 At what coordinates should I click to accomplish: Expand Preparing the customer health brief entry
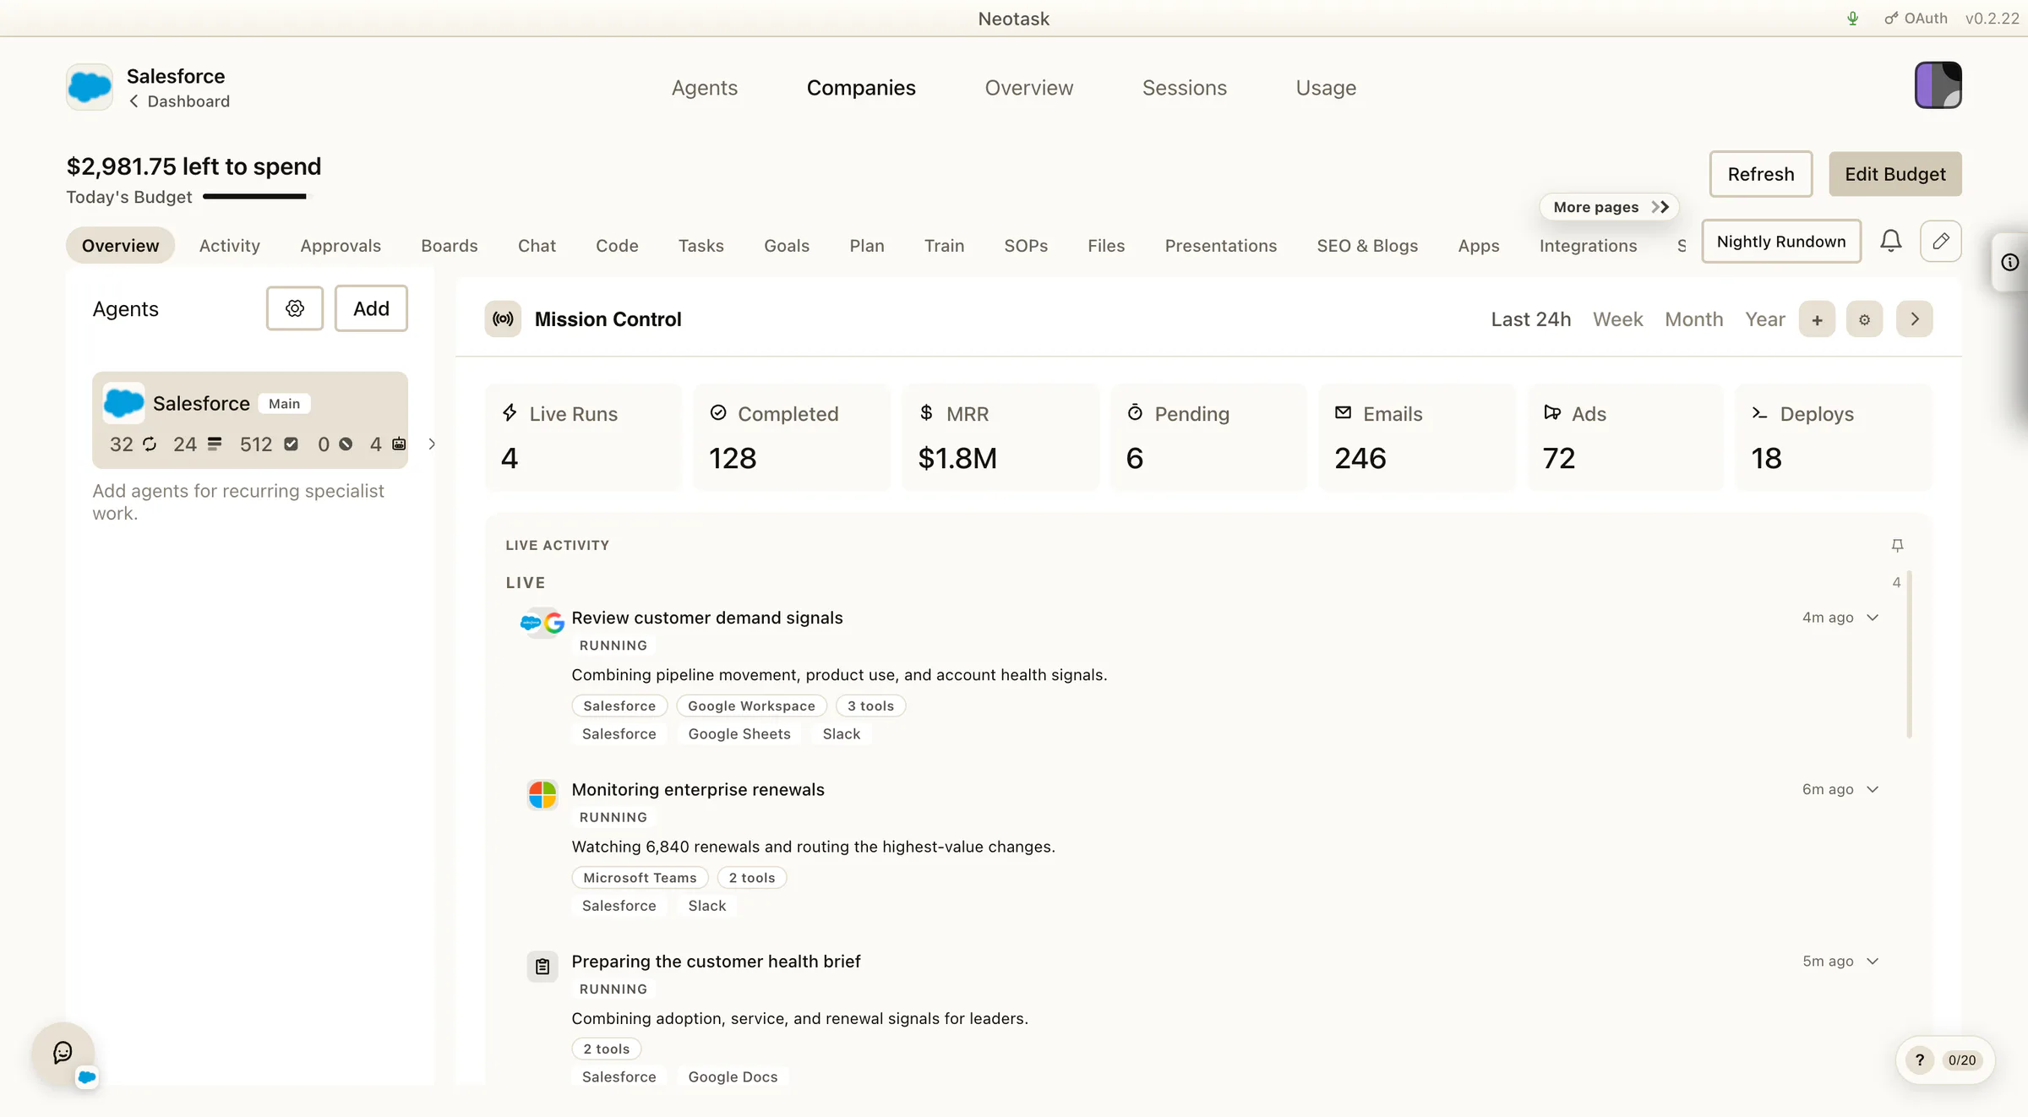(x=1873, y=962)
